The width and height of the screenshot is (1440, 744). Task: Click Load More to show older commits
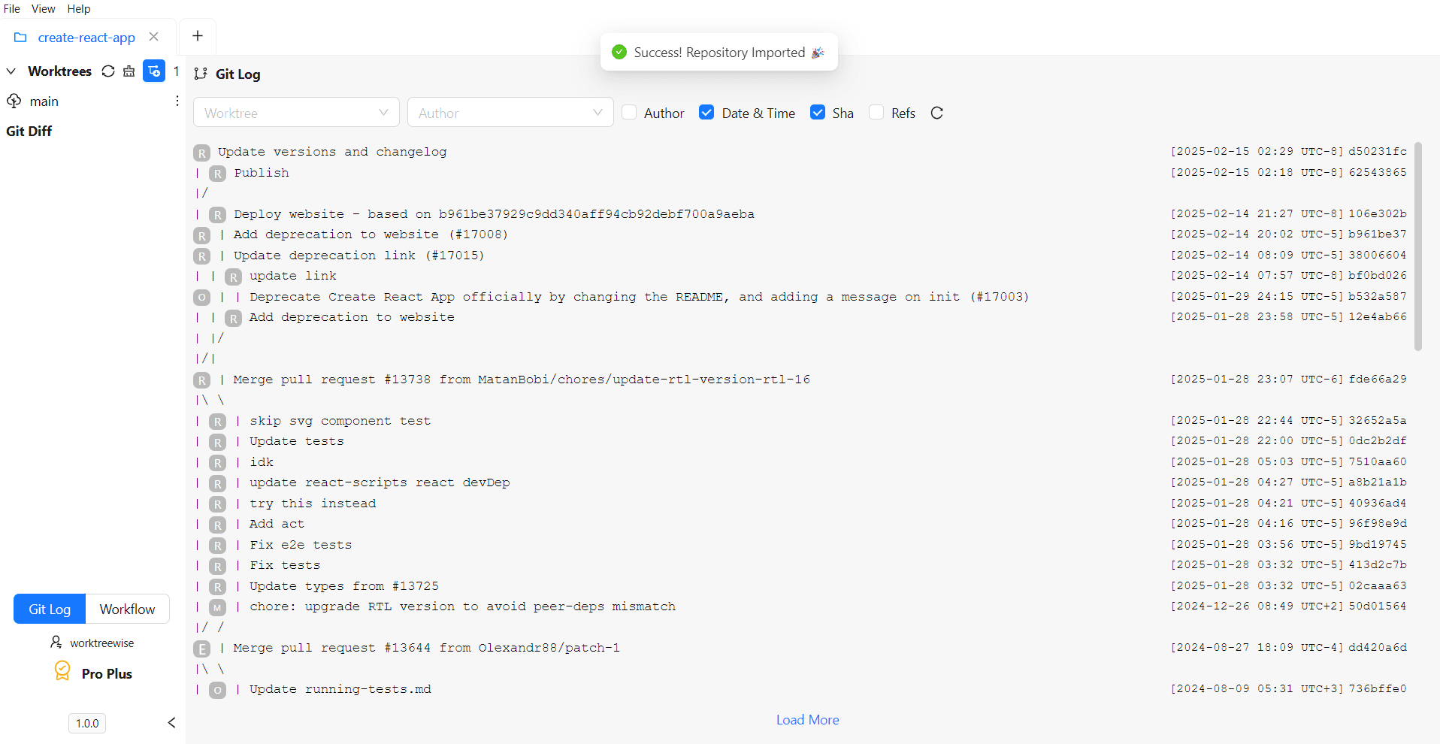pyautogui.click(x=806, y=719)
